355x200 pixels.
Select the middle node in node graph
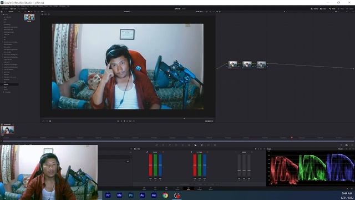coord(247,64)
